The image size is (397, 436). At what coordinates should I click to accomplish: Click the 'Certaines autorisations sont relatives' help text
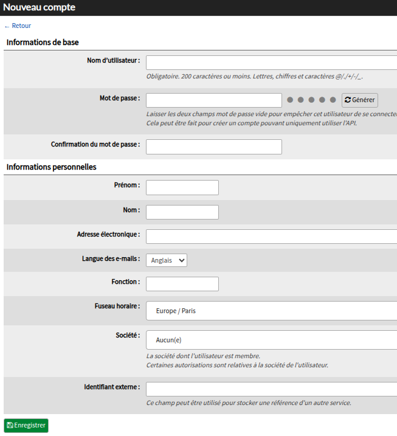238,365
